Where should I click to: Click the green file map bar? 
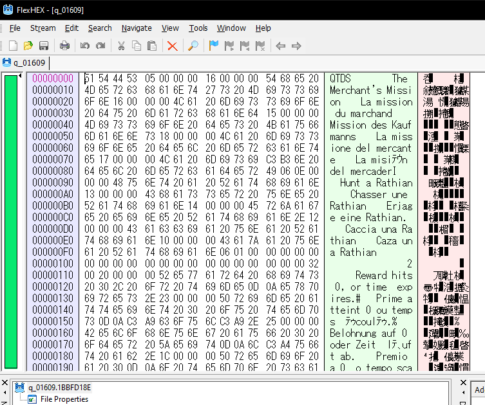tap(11, 222)
